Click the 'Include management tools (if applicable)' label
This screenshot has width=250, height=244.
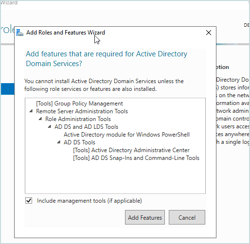click(89, 201)
